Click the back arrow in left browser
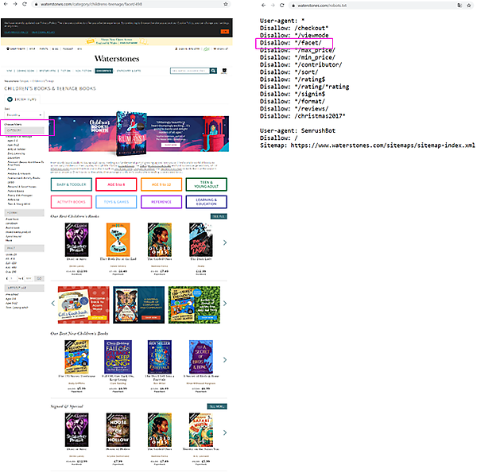This screenshot has width=477, height=473. coord(6,5)
